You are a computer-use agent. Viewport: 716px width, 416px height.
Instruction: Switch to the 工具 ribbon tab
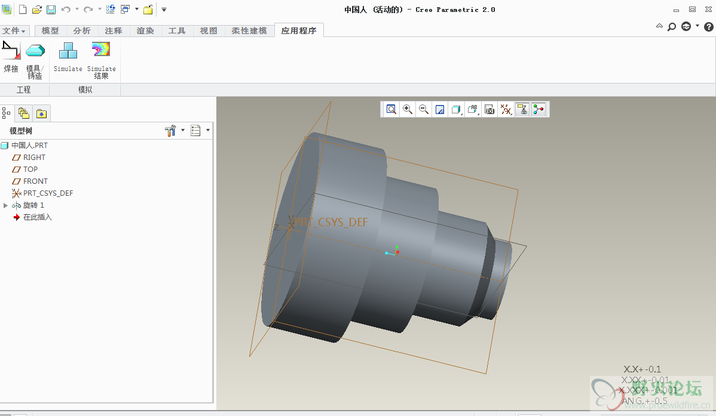[177, 30]
